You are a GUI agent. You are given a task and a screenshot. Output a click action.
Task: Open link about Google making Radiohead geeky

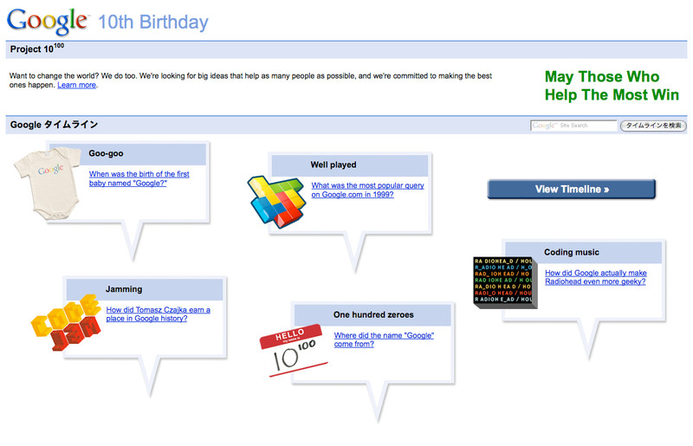tap(595, 277)
